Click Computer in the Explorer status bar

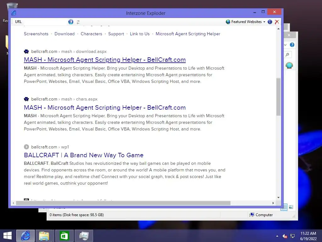tap(261, 215)
